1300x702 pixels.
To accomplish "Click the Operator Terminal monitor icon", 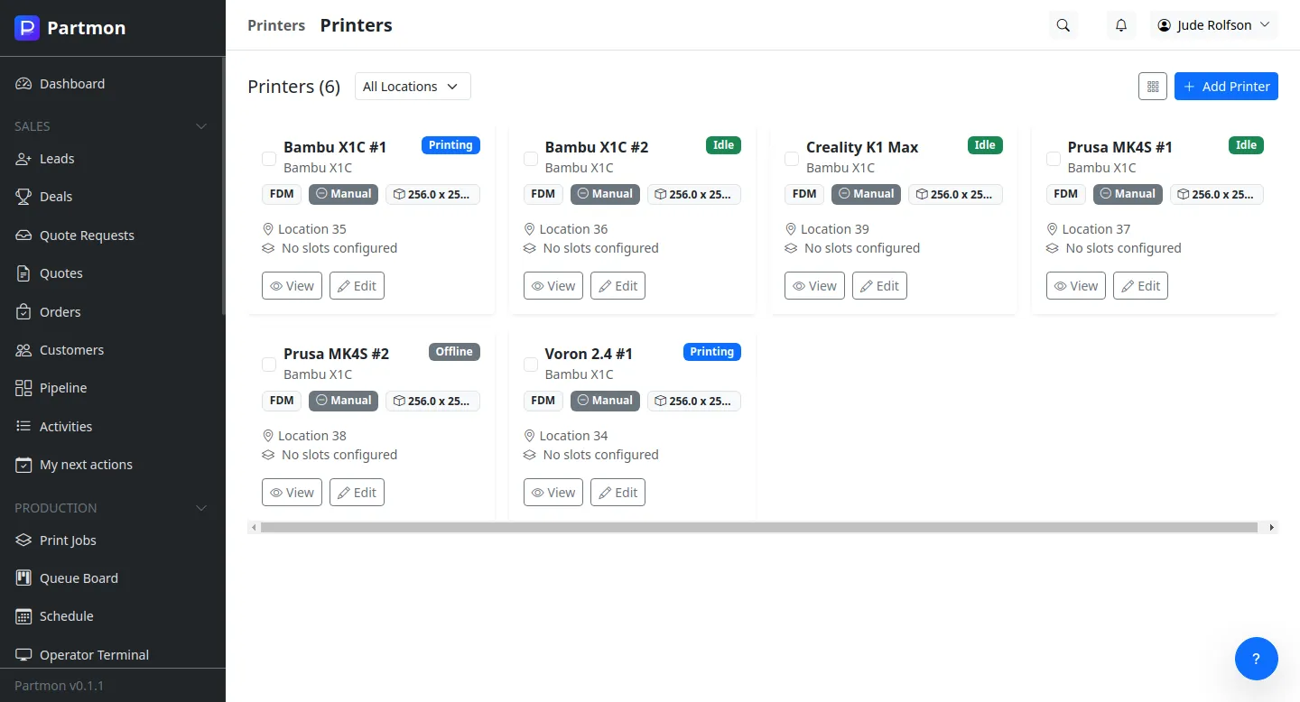I will pos(23,655).
